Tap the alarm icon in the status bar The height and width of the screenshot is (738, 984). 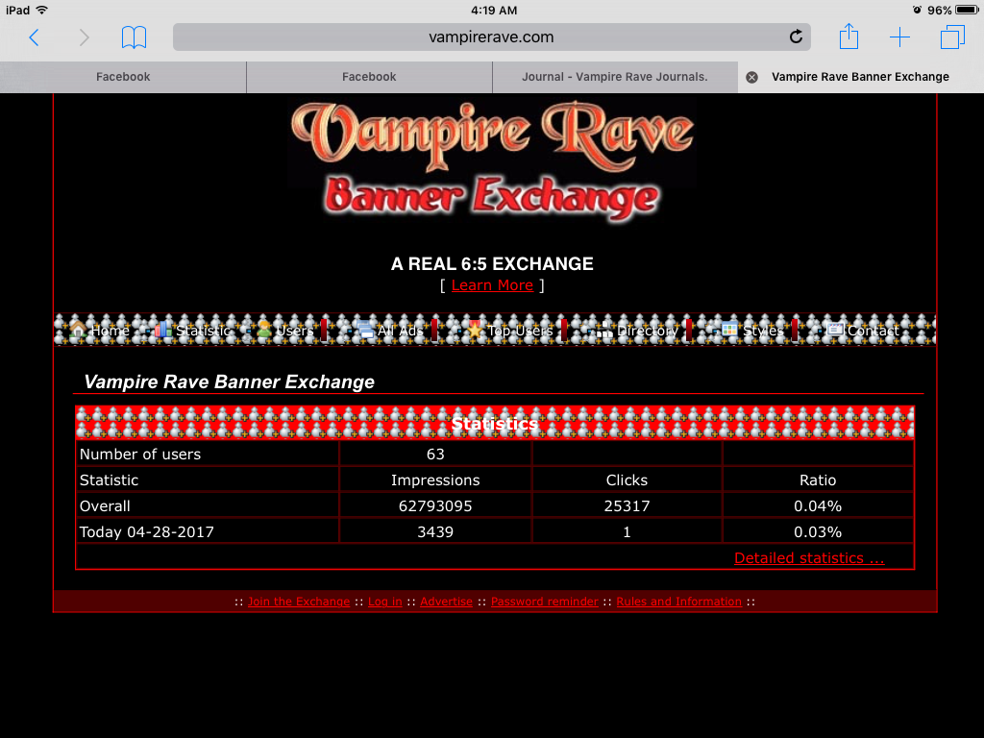(917, 10)
